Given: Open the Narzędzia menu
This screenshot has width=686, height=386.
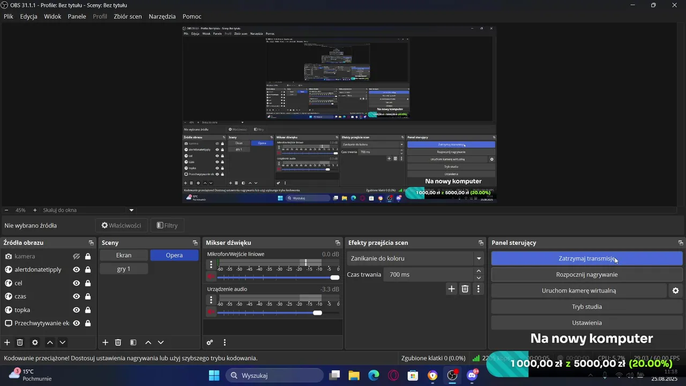Looking at the screenshot, I should coord(162,17).
